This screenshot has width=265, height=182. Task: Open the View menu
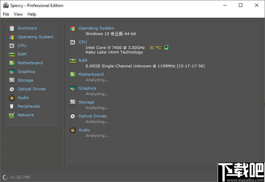point(18,14)
